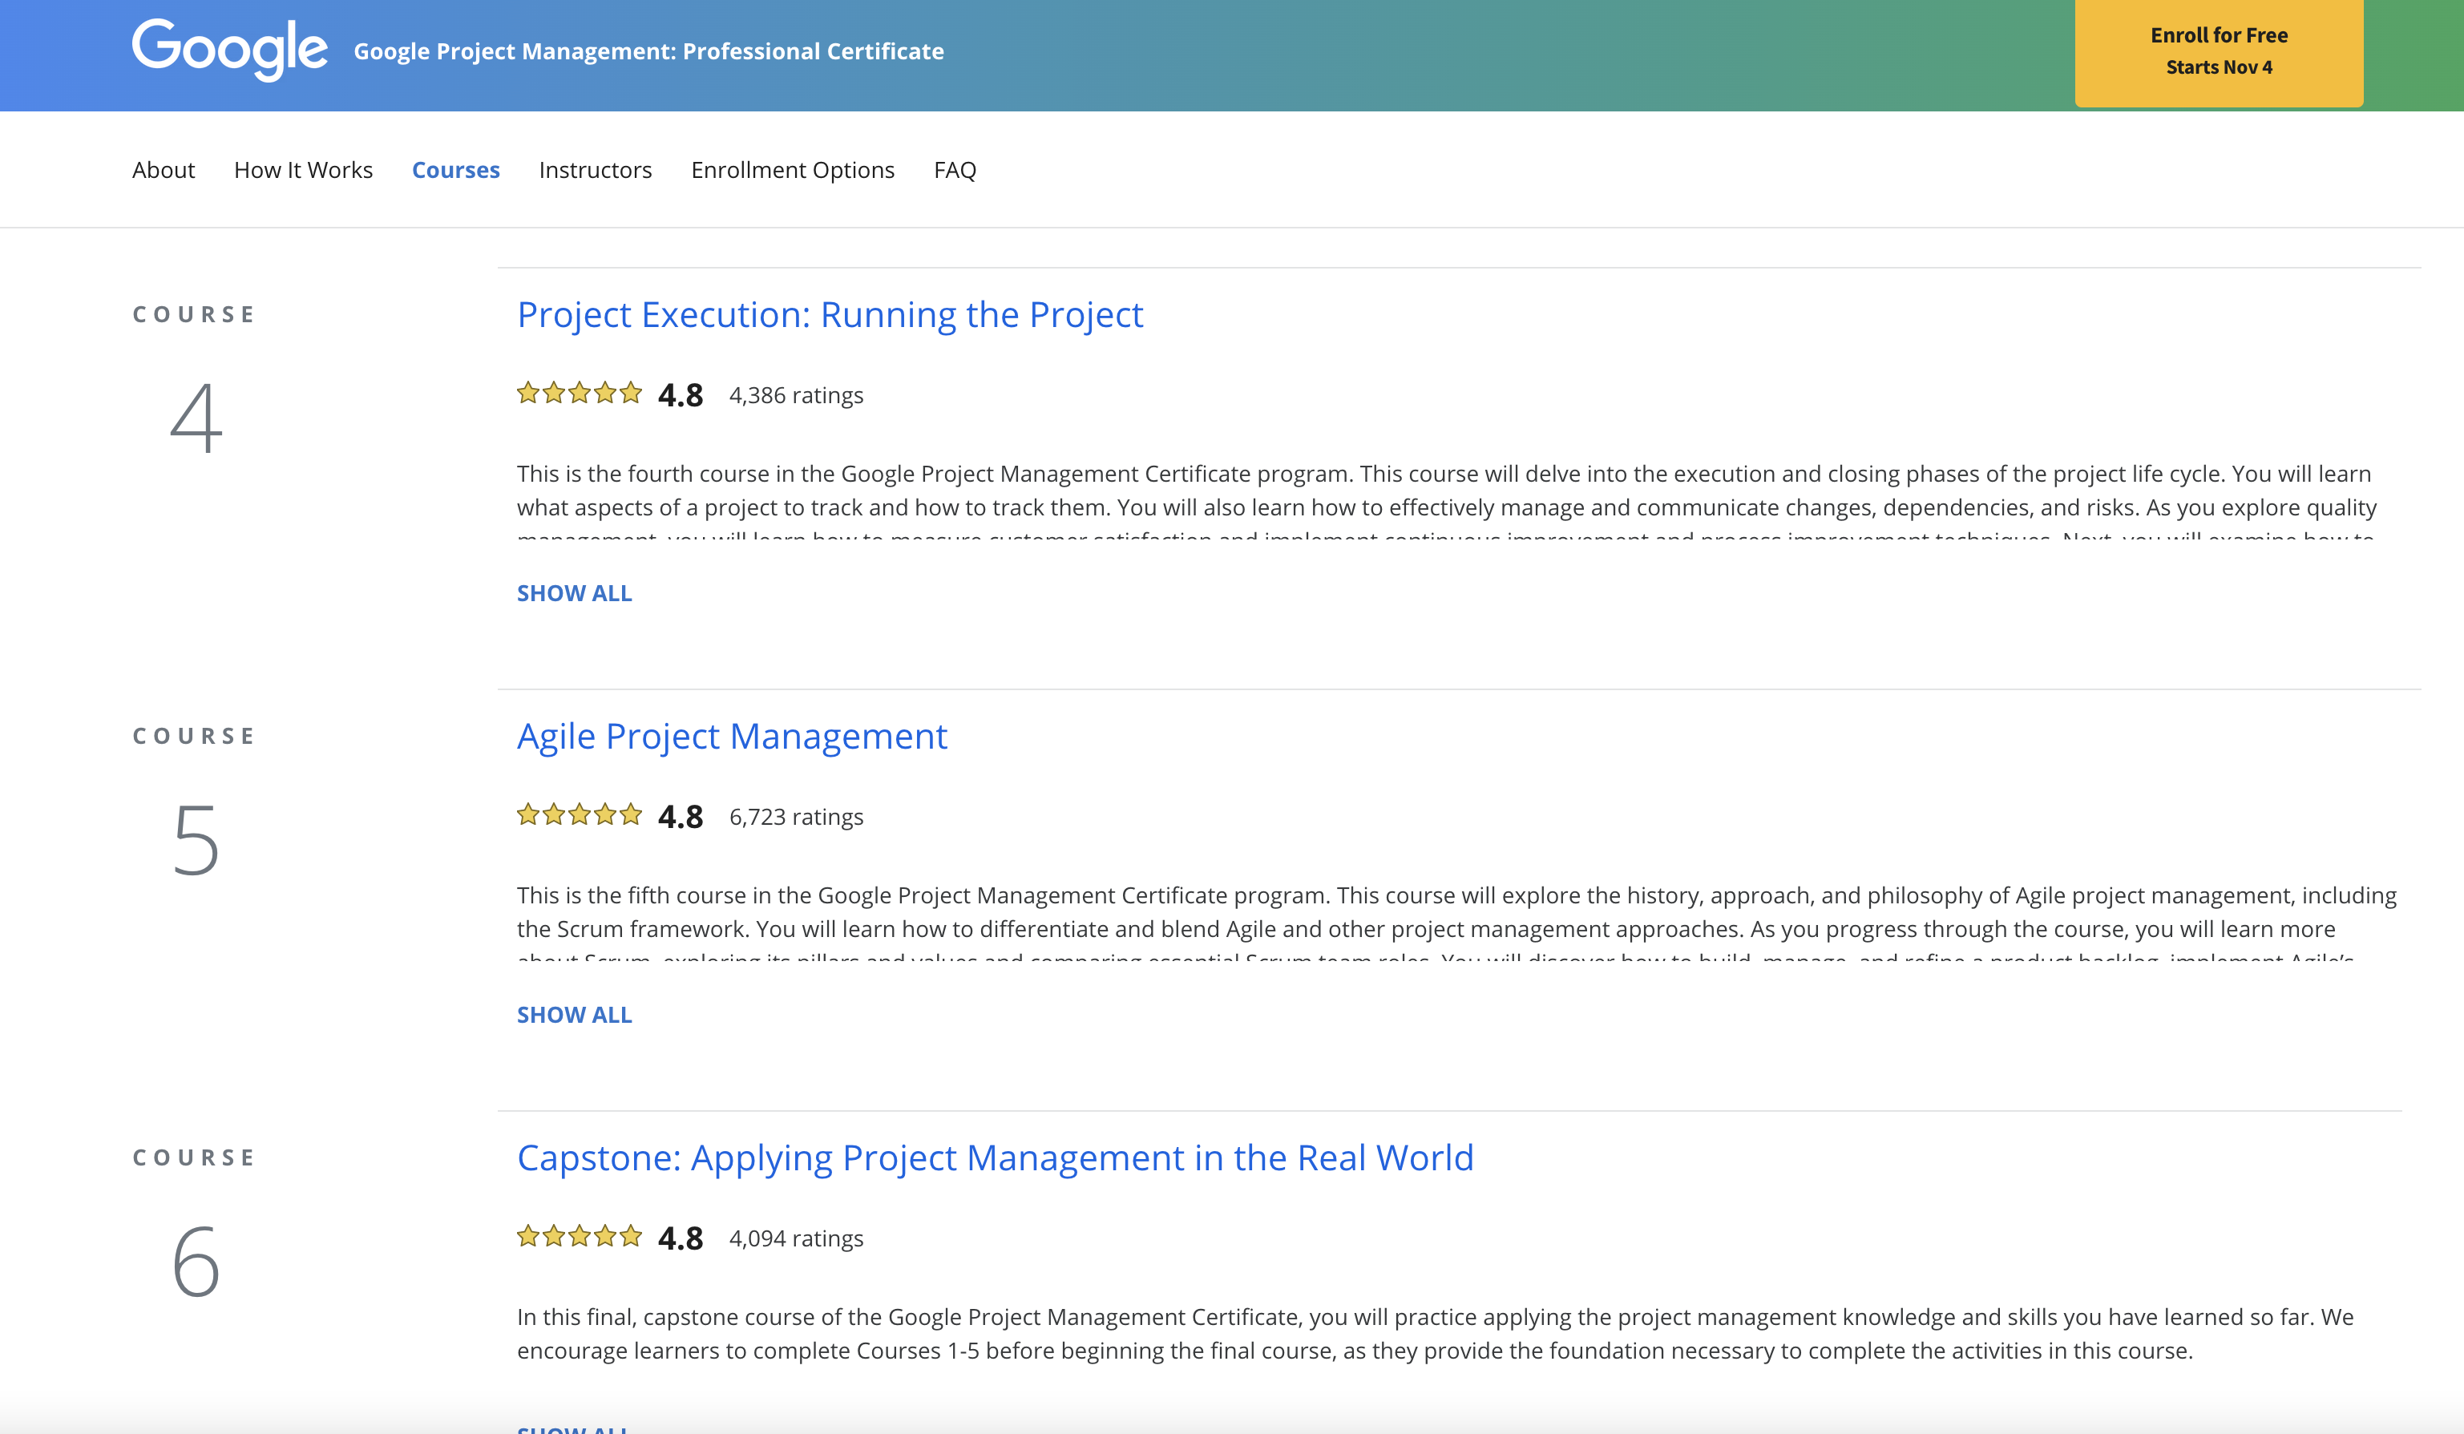The height and width of the screenshot is (1434, 2464).
Task: Click star rating icons for Project Execution course
Action: pos(579,394)
